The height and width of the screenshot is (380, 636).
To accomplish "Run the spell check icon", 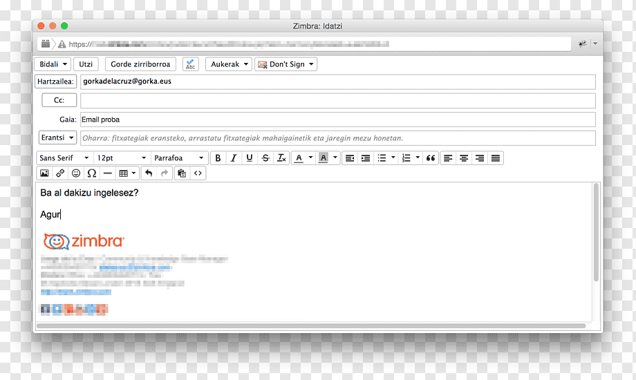I will tap(190, 64).
